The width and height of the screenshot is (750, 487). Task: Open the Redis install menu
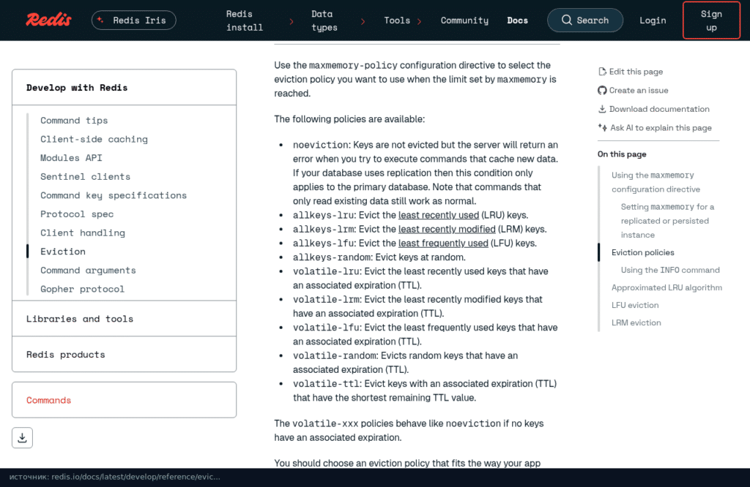(x=245, y=20)
